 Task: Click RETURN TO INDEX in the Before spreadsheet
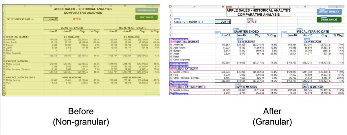pyautogui.click(x=146, y=10)
